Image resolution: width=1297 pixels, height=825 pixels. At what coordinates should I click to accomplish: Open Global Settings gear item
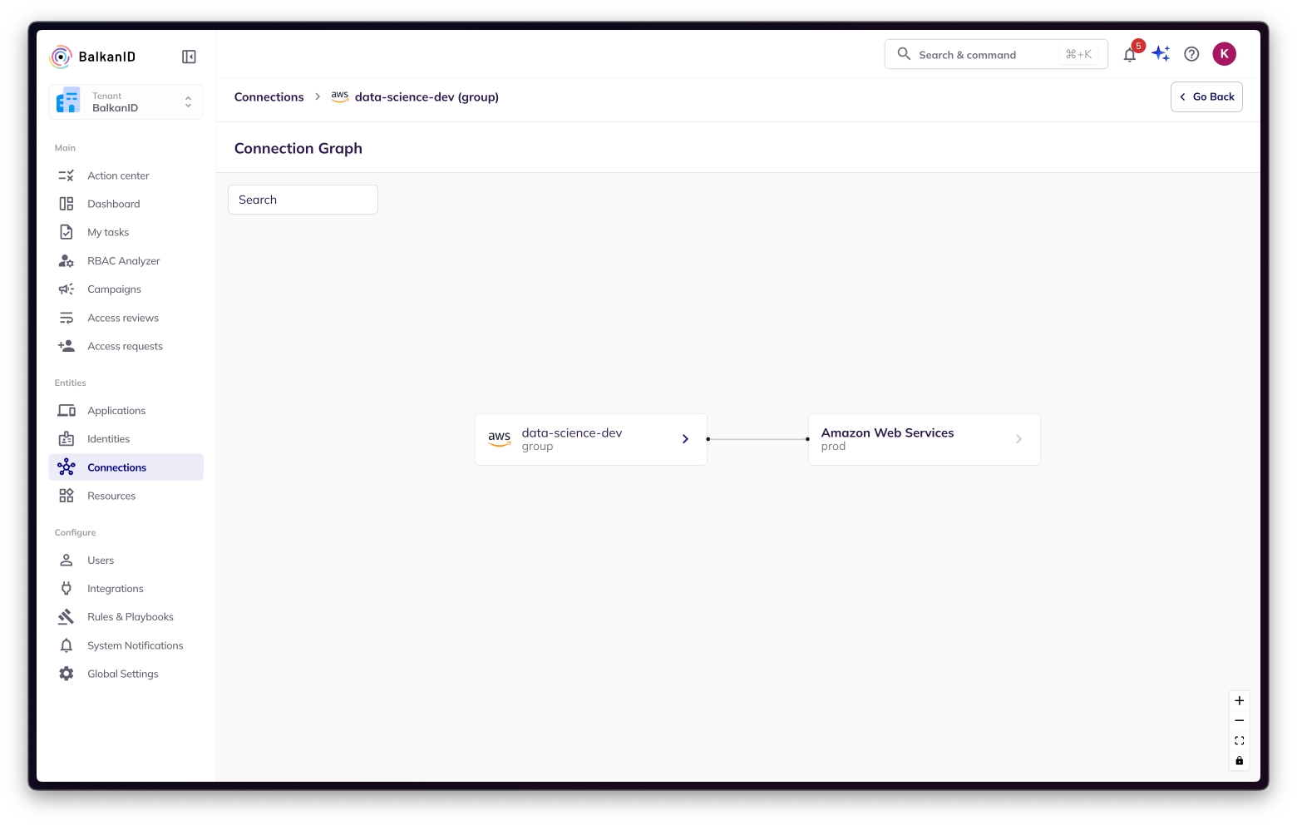122,674
